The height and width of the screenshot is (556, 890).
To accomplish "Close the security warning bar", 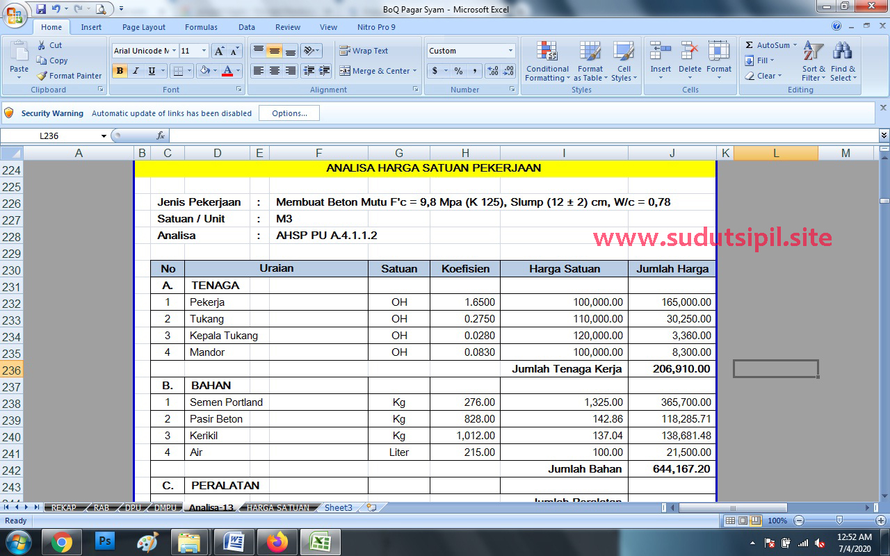I will tap(883, 108).
